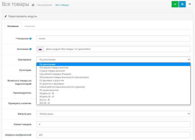The image size is (195, 140).
Task: Open the Все товары breadcrumb link
Action: click(62, 5)
